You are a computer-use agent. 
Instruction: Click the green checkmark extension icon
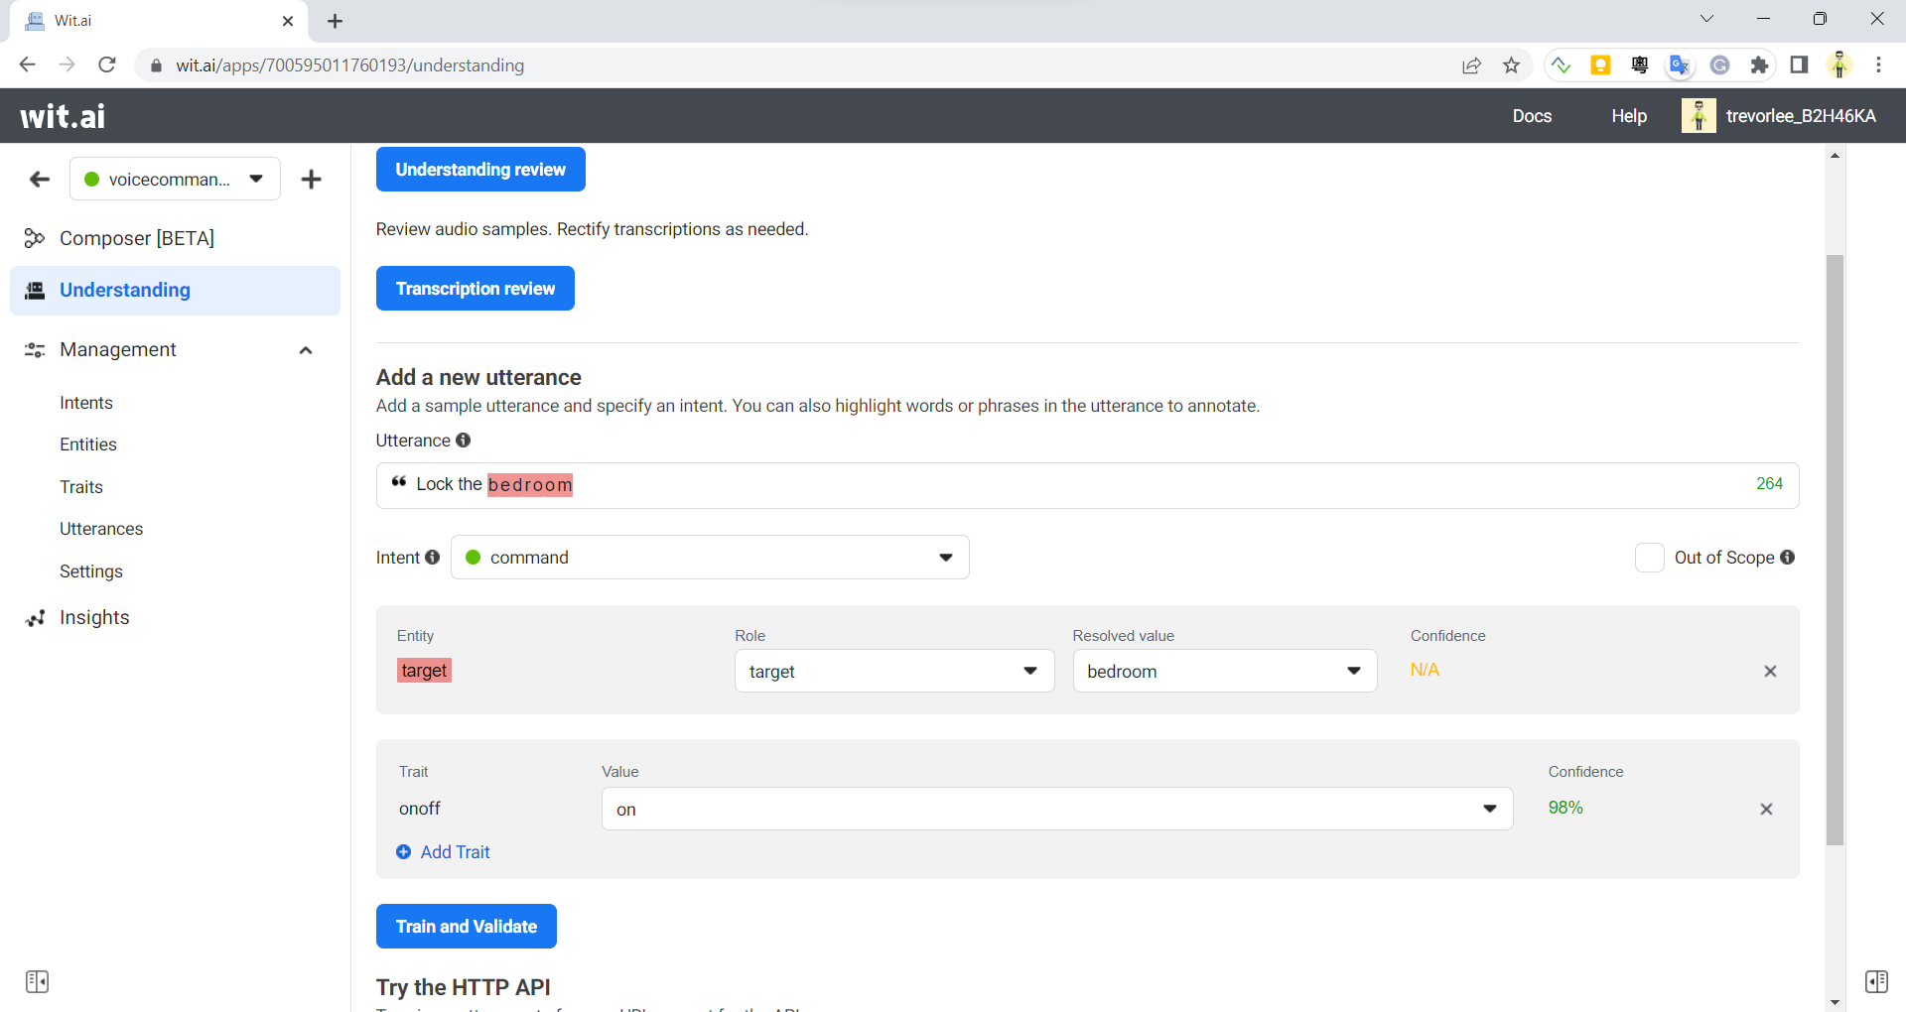[x=1561, y=65]
